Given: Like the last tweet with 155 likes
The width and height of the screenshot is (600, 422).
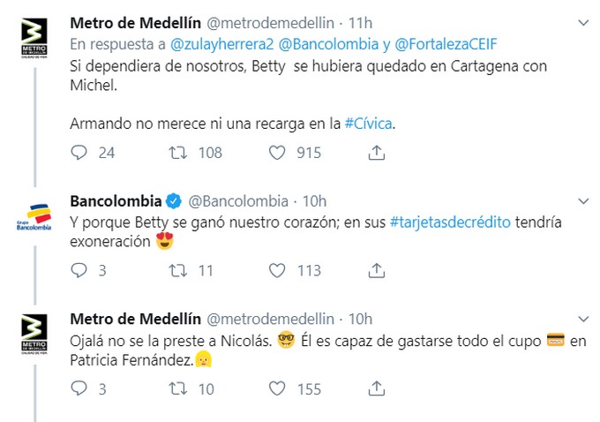Looking at the screenshot, I should click(x=277, y=388).
